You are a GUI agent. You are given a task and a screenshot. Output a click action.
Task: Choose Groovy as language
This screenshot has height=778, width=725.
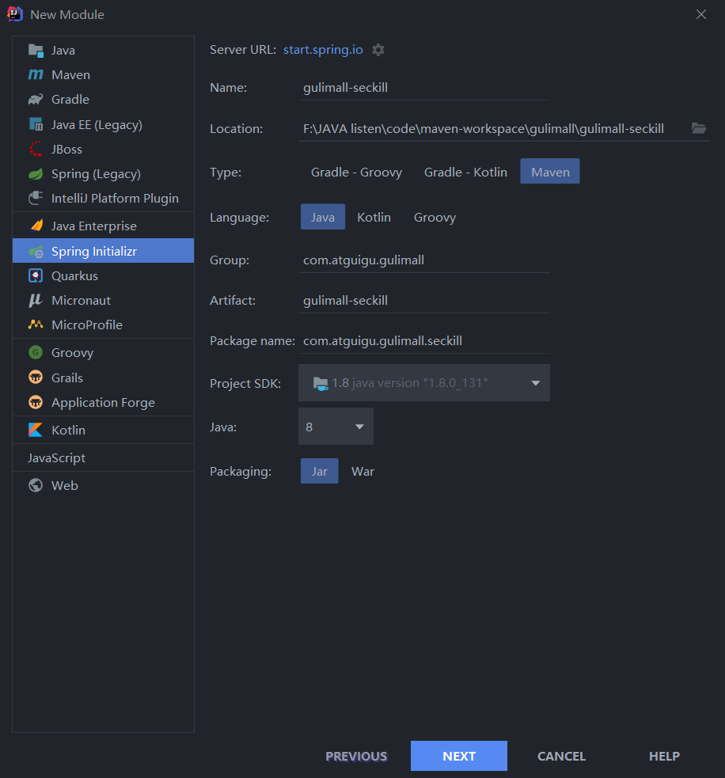pyautogui.click(x=435, y=218)
